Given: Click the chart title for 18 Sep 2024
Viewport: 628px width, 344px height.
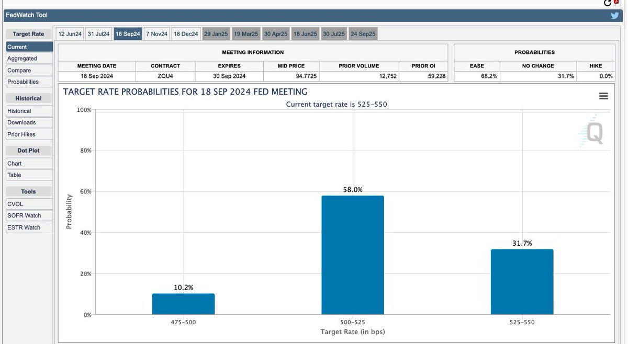Looking at the screenshot, I should [185, 91].
